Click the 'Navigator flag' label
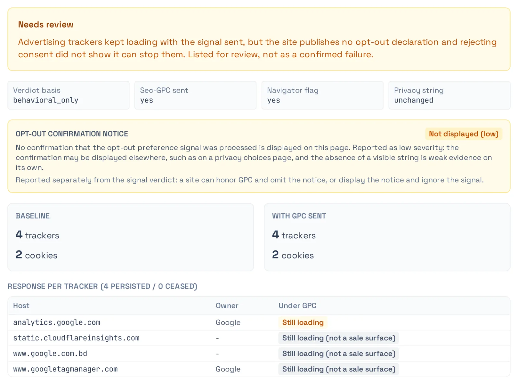 click(293, 90)
